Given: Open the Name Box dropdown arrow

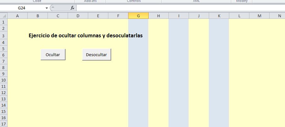Looking at the screenshot, I should 47,8.
